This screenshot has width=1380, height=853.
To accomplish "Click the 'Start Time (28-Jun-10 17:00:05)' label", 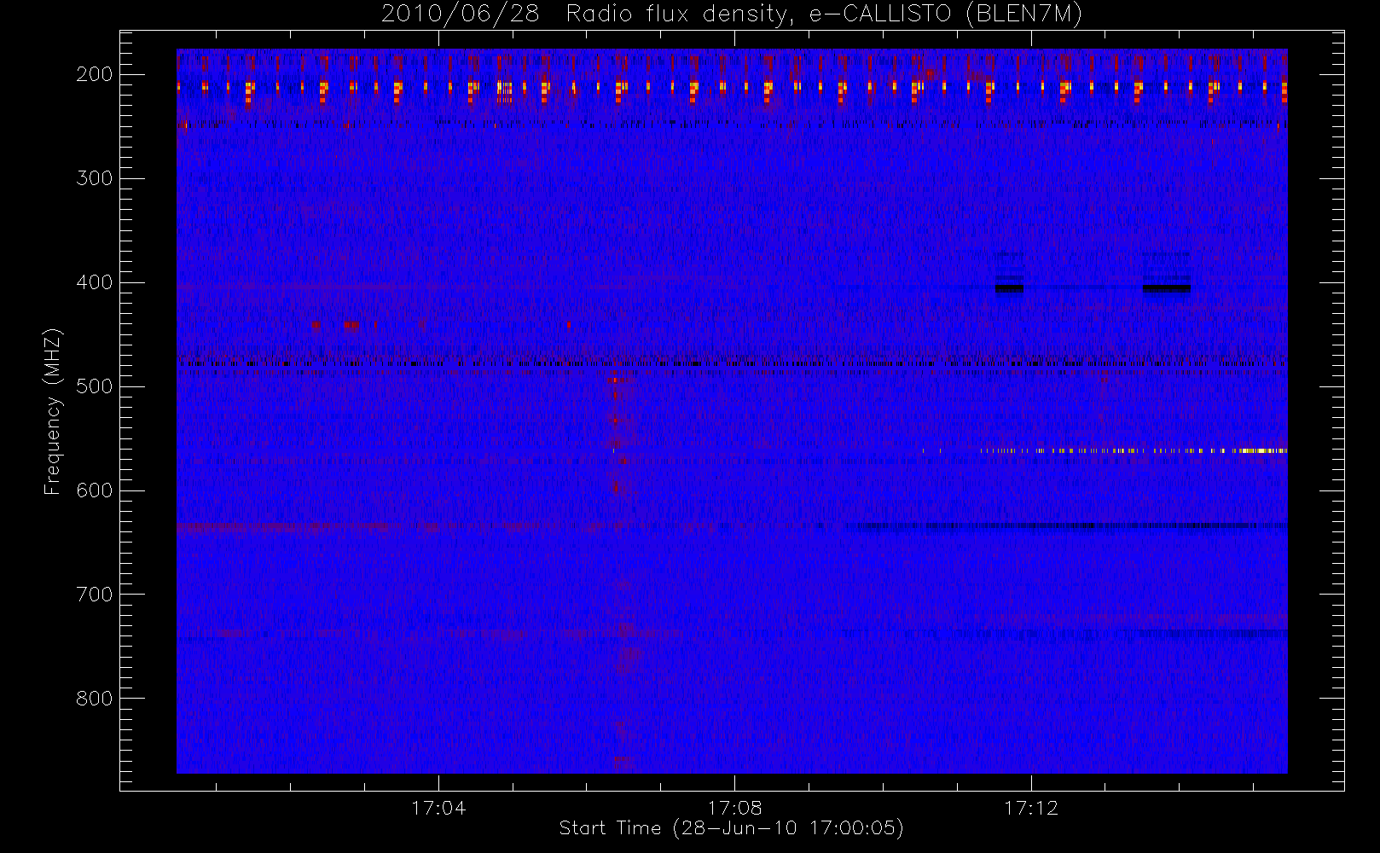I will [731, 828].
